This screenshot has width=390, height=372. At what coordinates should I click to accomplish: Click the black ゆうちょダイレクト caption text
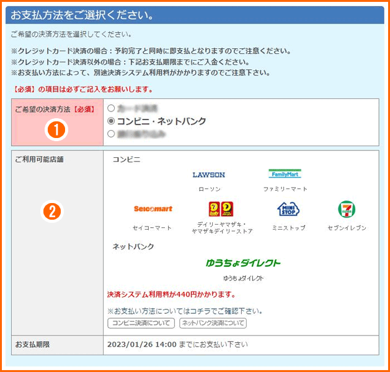click(x=243, y=279)
